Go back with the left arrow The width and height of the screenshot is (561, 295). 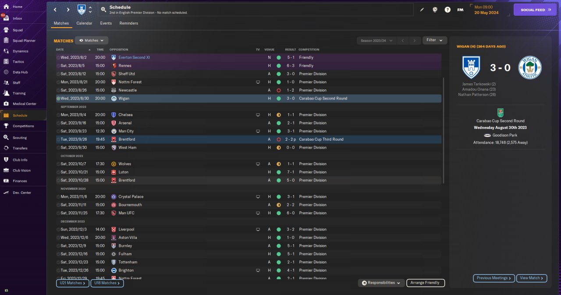55,10
